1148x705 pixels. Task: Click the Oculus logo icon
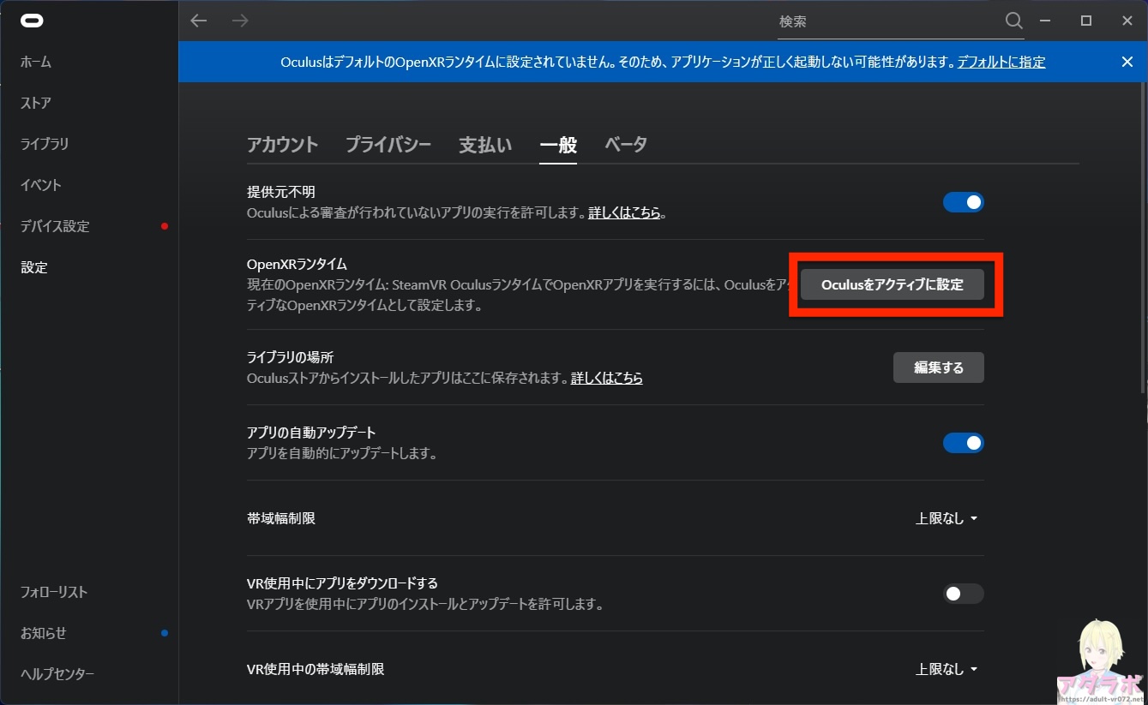click(32, 21)
